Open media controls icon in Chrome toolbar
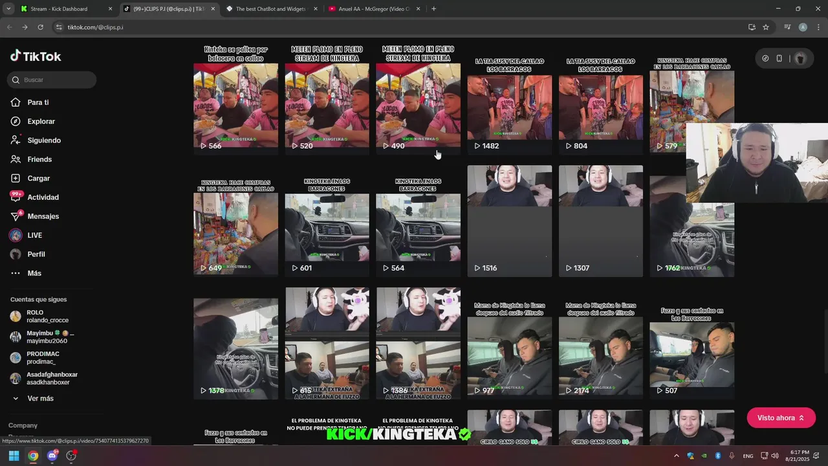The width and height of the screenshot is (828, 466). pyautogui.click(x=787, y=27)
